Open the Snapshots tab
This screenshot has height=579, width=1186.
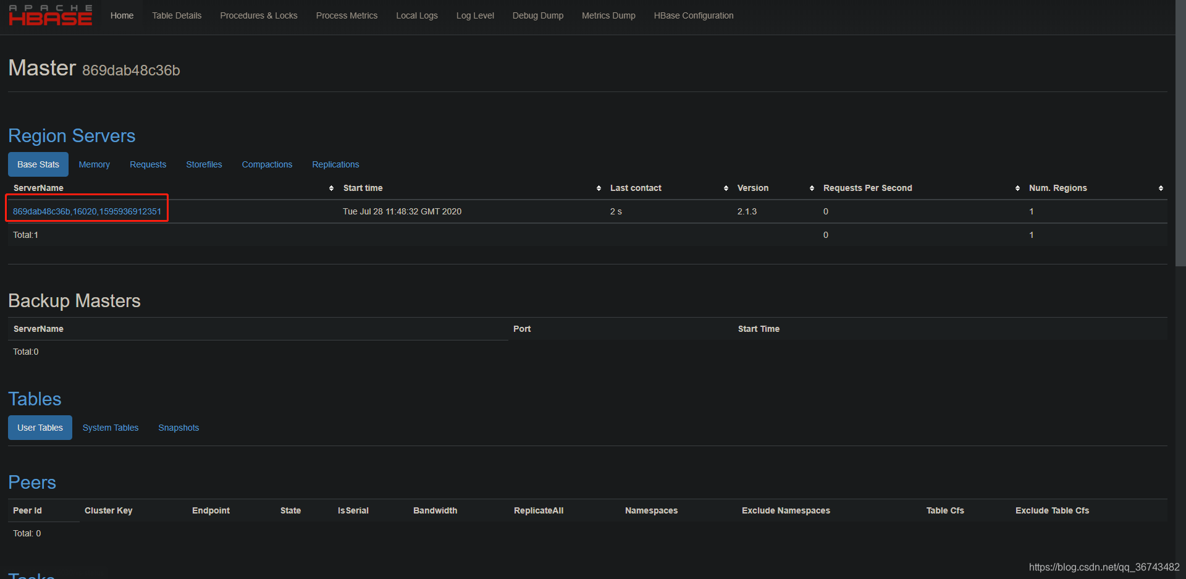tap(179, 428)
